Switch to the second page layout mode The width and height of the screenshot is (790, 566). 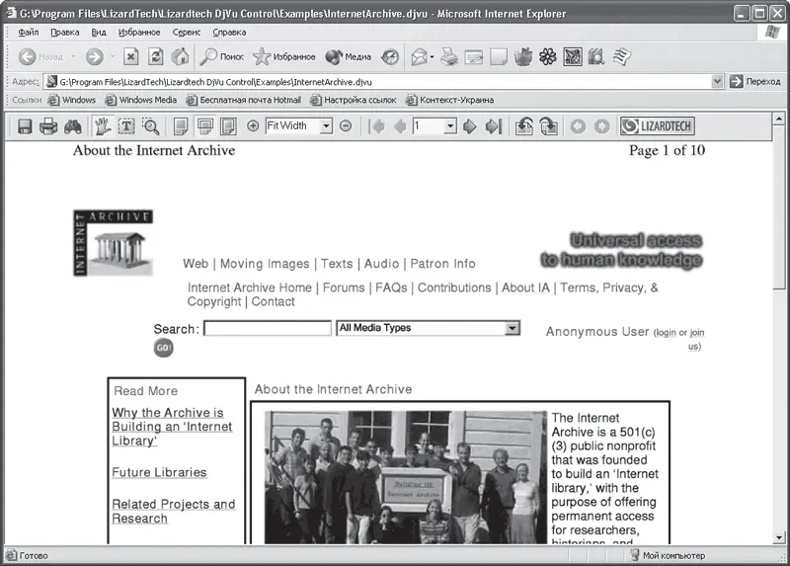click(x=205, y=126)
